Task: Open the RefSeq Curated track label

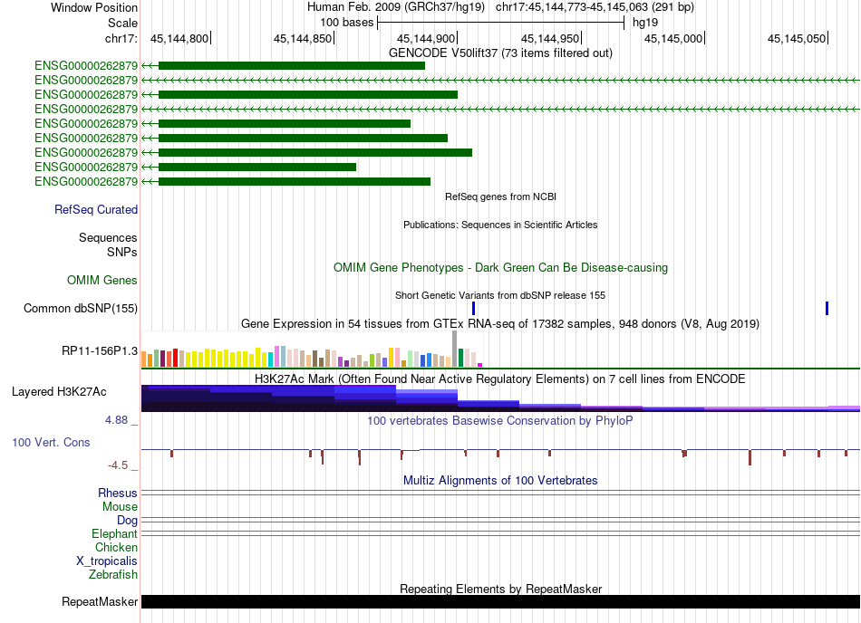Action: pos(96,209)
